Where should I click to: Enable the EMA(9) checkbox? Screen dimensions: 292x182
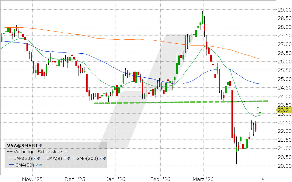tap(65, 158)
